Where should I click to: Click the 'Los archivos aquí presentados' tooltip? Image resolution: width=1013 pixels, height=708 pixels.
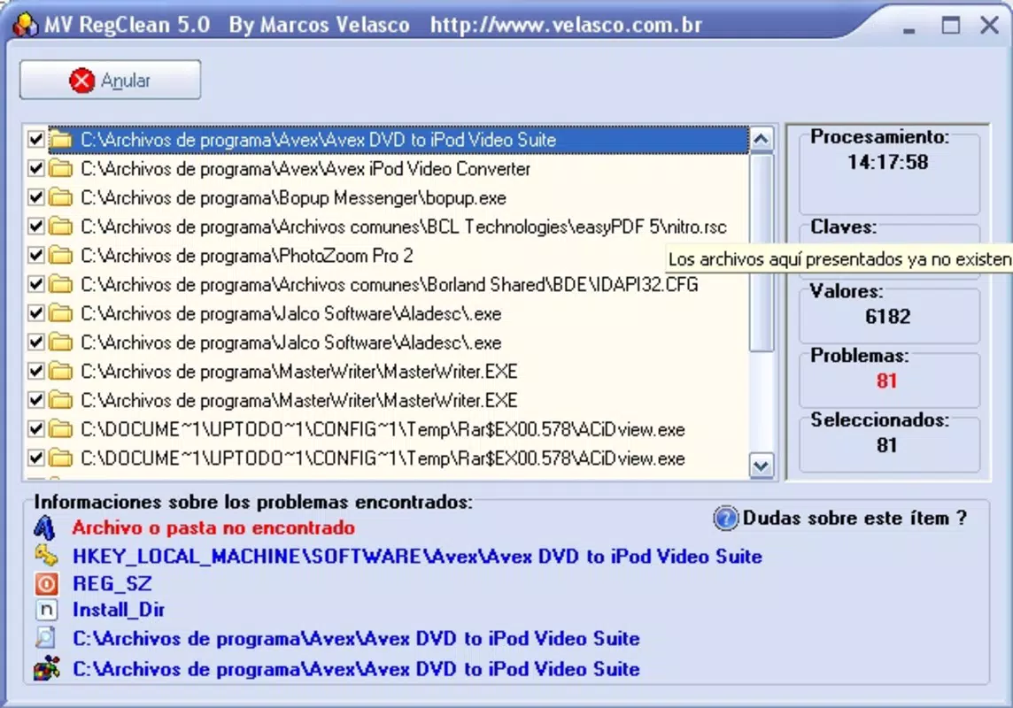[x=839, y=259]
